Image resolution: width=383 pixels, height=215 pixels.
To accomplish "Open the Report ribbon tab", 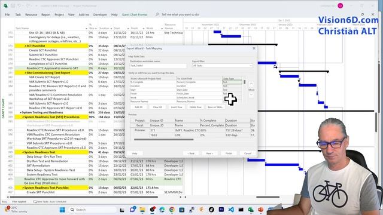I will [x=45, y=14].
